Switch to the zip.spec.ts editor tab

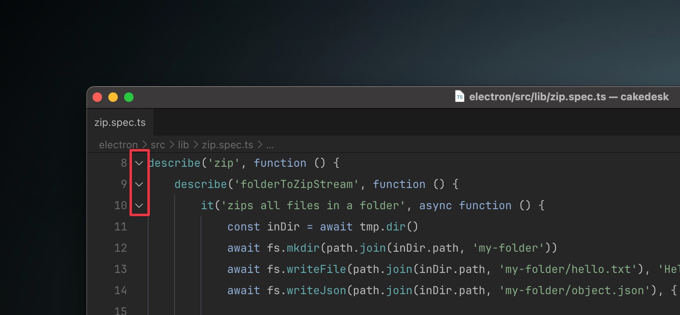(x=120, y=123)
